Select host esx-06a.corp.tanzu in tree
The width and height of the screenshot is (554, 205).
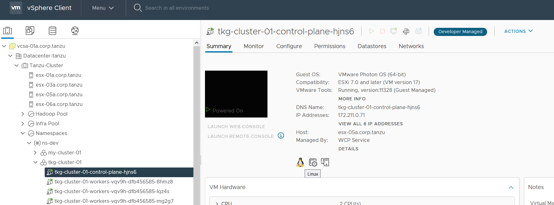59,104
